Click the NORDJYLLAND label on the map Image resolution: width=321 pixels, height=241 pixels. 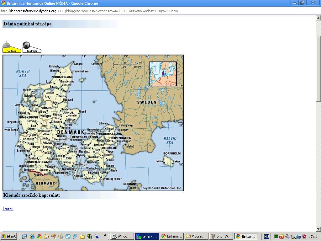[x=62, y=77]
